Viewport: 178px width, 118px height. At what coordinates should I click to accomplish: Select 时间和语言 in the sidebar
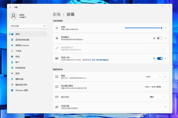click(20, 68)
